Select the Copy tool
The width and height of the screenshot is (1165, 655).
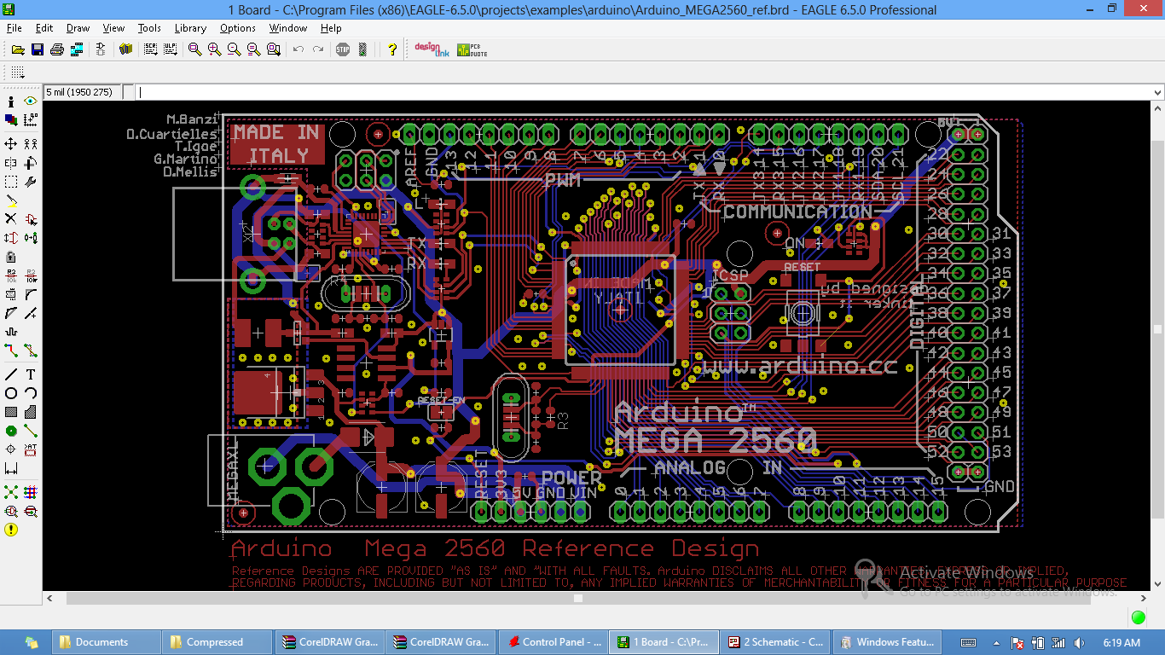coord(31,144)
